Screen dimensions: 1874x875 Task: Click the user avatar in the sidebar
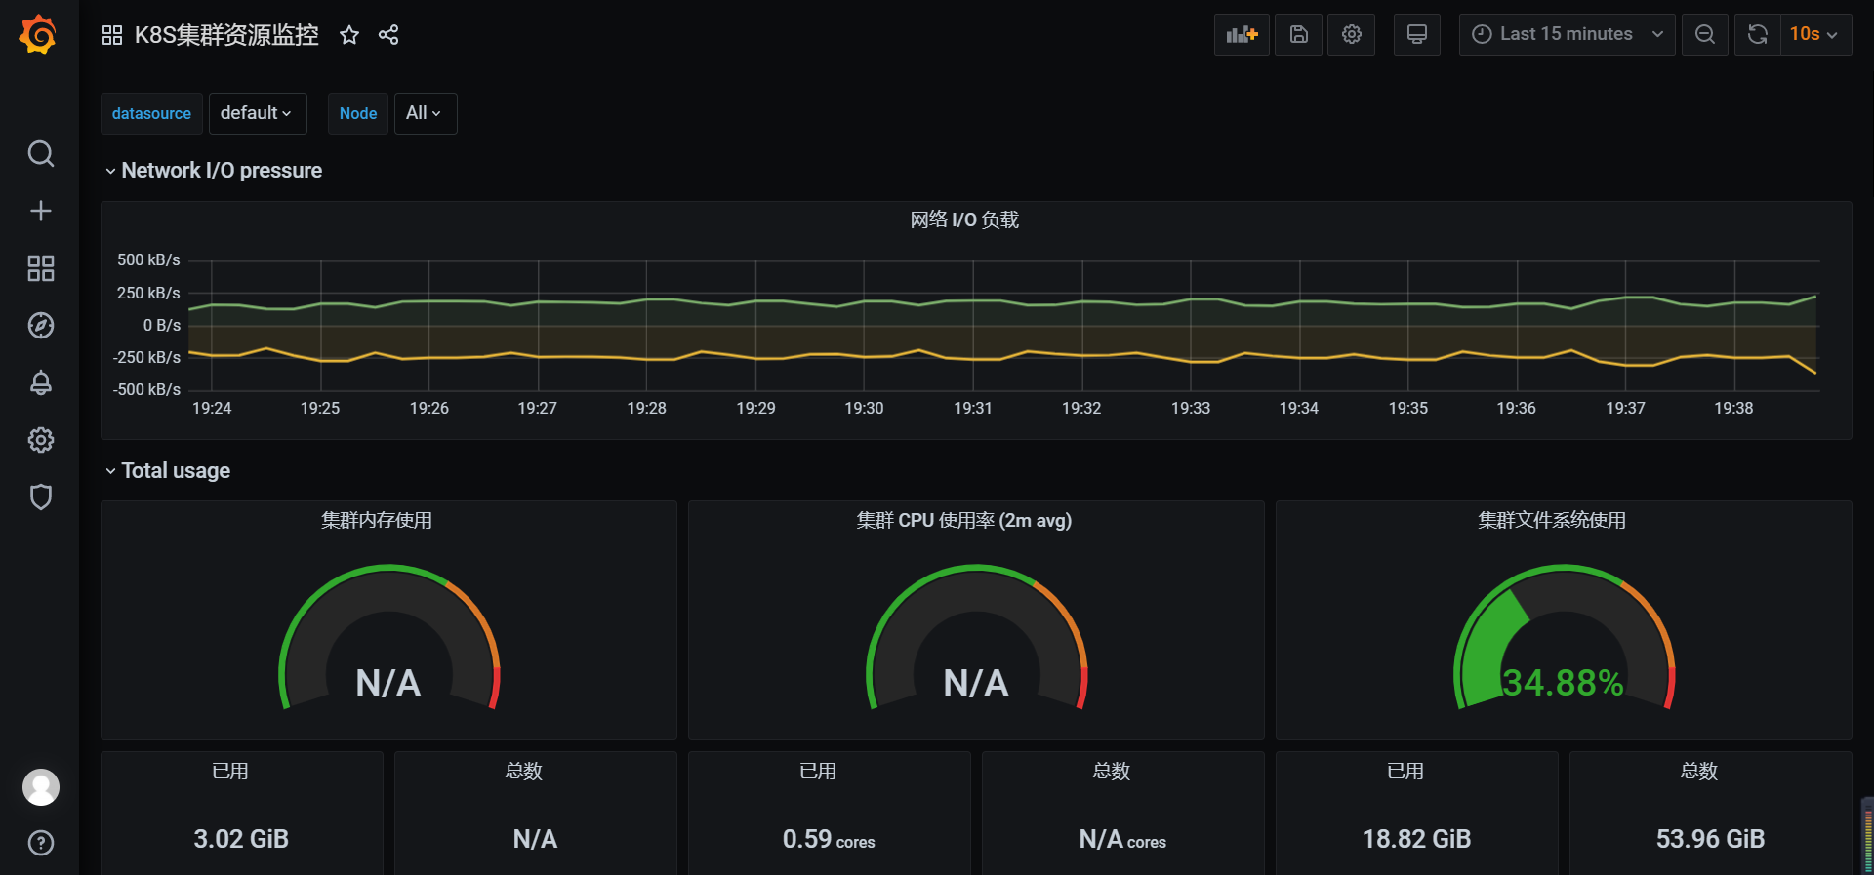pos(40,787)
